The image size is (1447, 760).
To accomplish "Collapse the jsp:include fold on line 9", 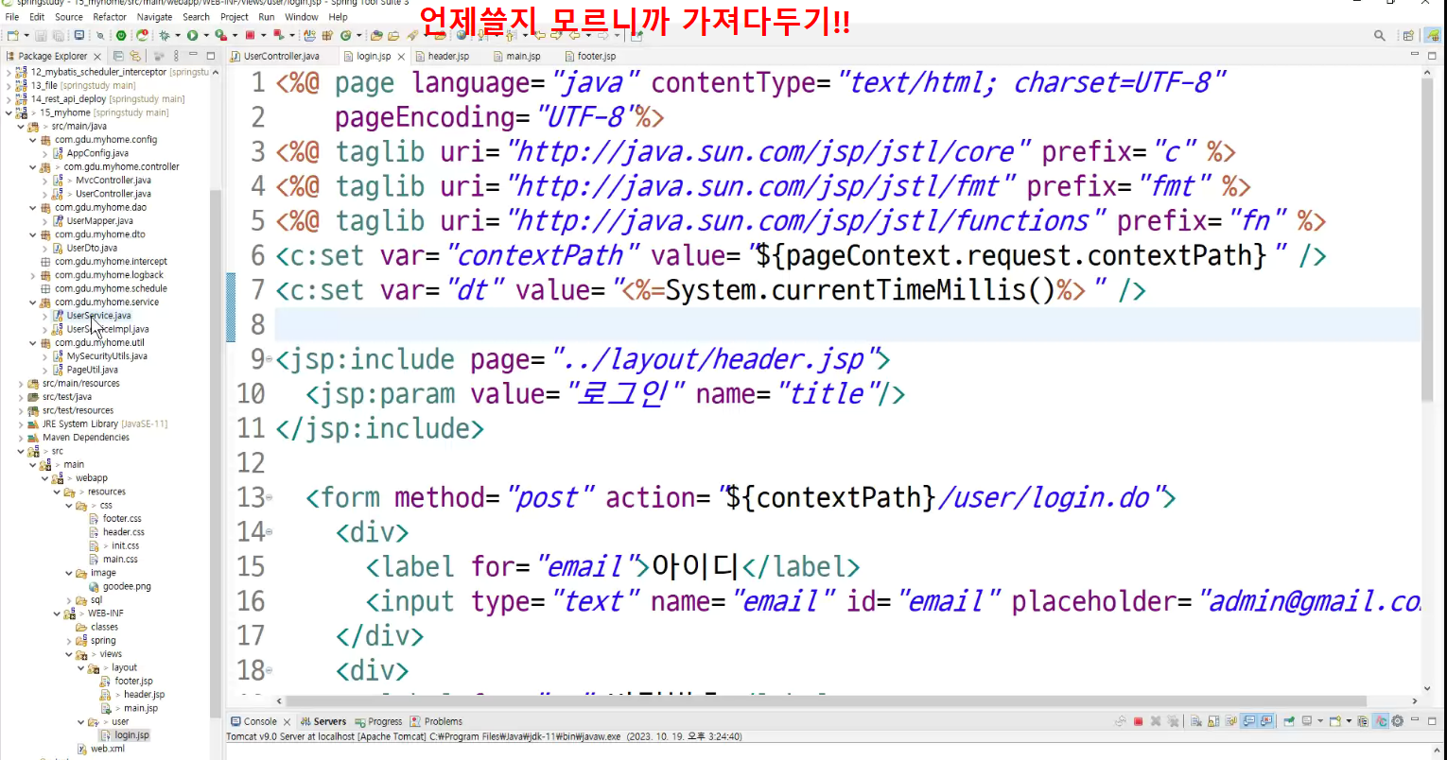I will [270, 360].
